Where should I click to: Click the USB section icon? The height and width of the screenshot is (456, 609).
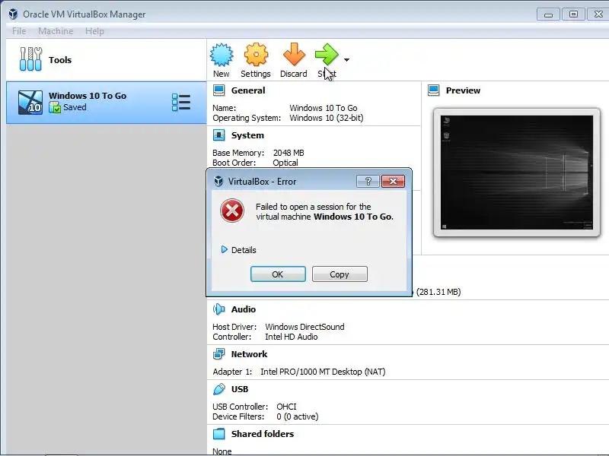coord(219,389)
